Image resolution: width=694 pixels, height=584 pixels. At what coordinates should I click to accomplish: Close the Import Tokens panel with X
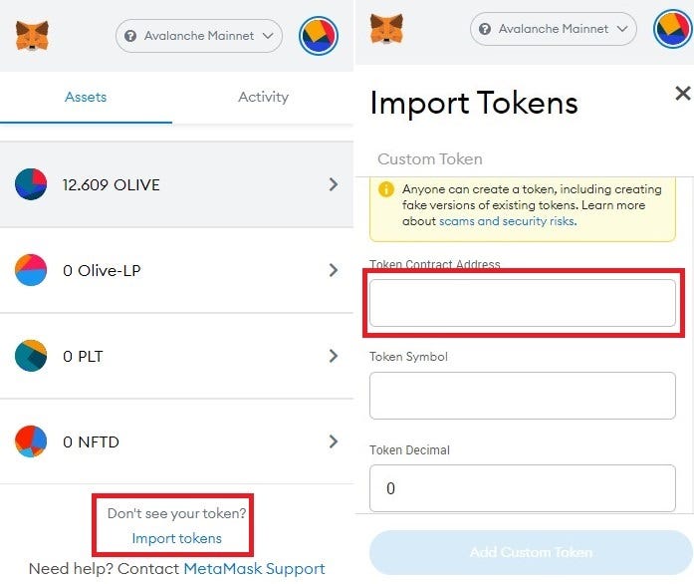(x=682, y=94)
